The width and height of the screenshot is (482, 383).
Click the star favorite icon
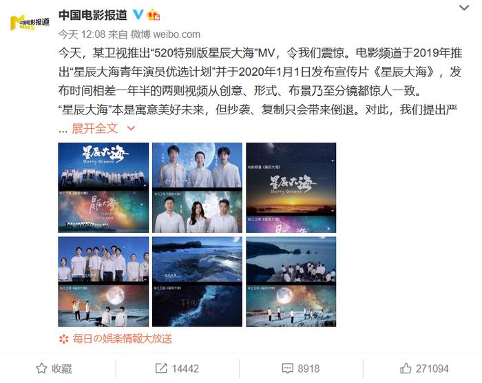tap(41, 369)
